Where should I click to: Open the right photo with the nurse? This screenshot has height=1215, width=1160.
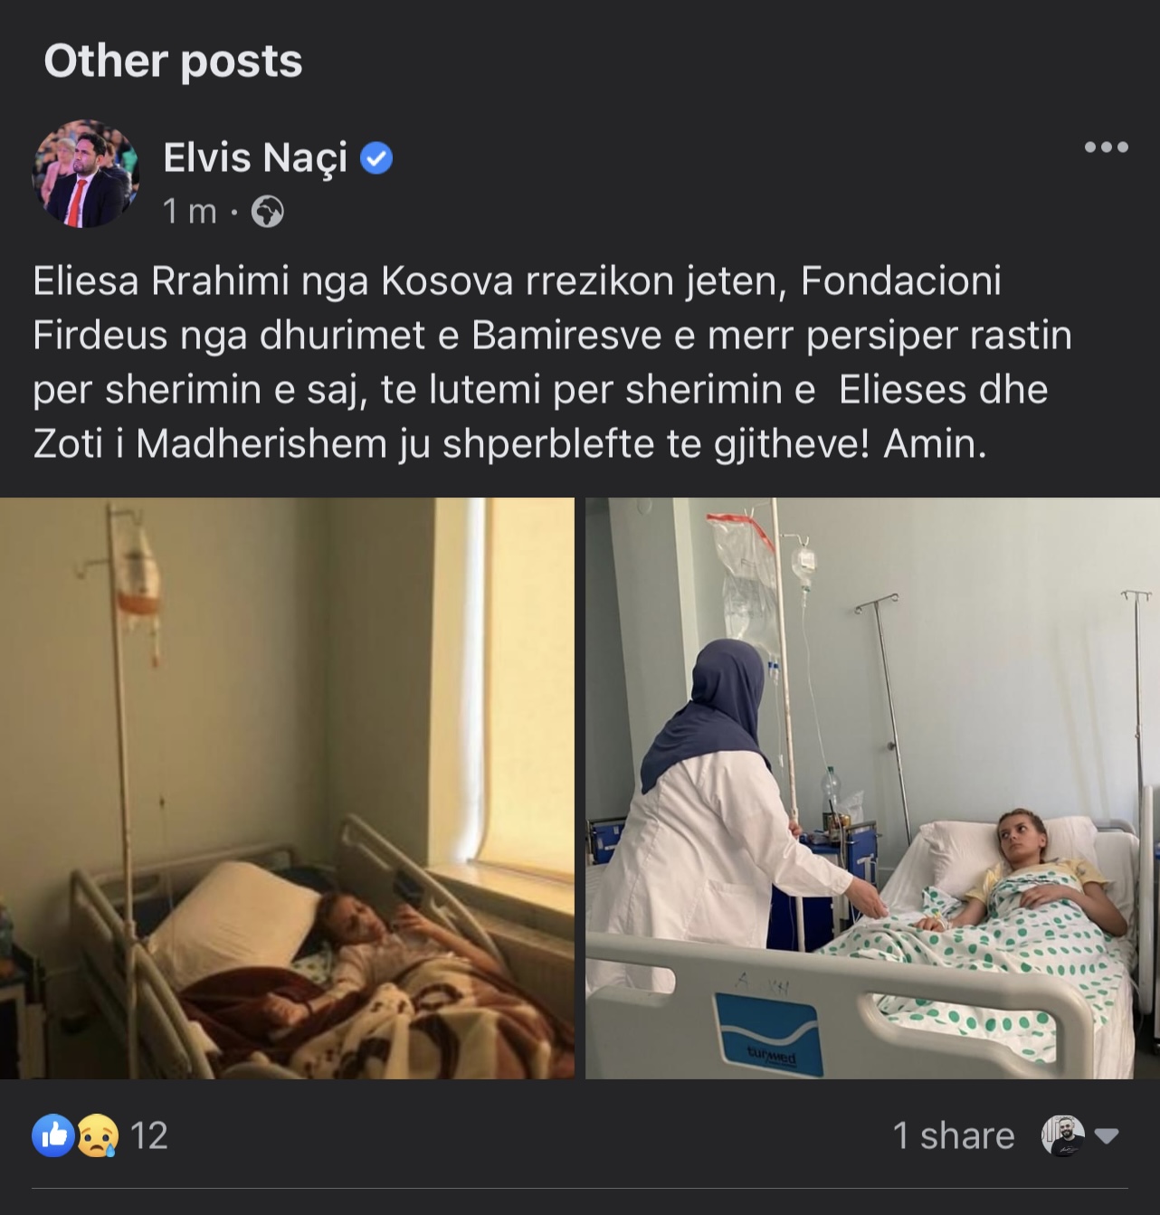[872, 788]
